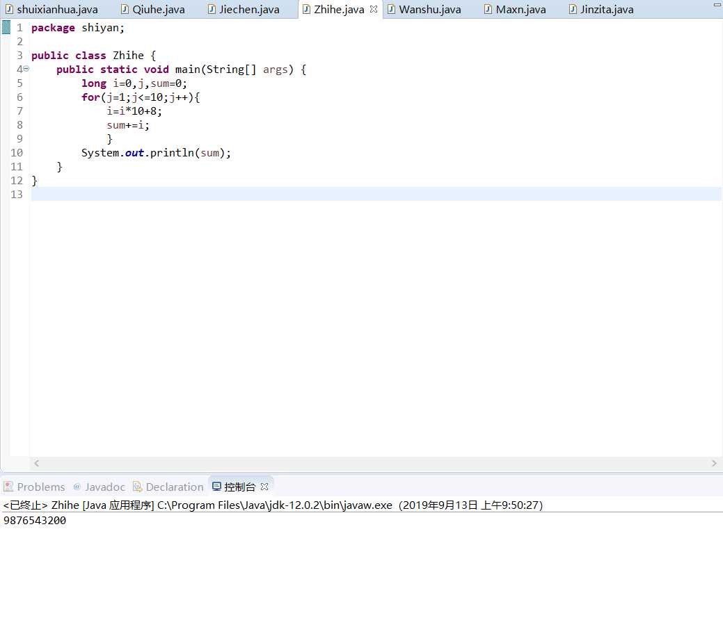Click the horizontal scrollbar left arrow
Viewport: 723px width, 618px height.
coord(36,463)
